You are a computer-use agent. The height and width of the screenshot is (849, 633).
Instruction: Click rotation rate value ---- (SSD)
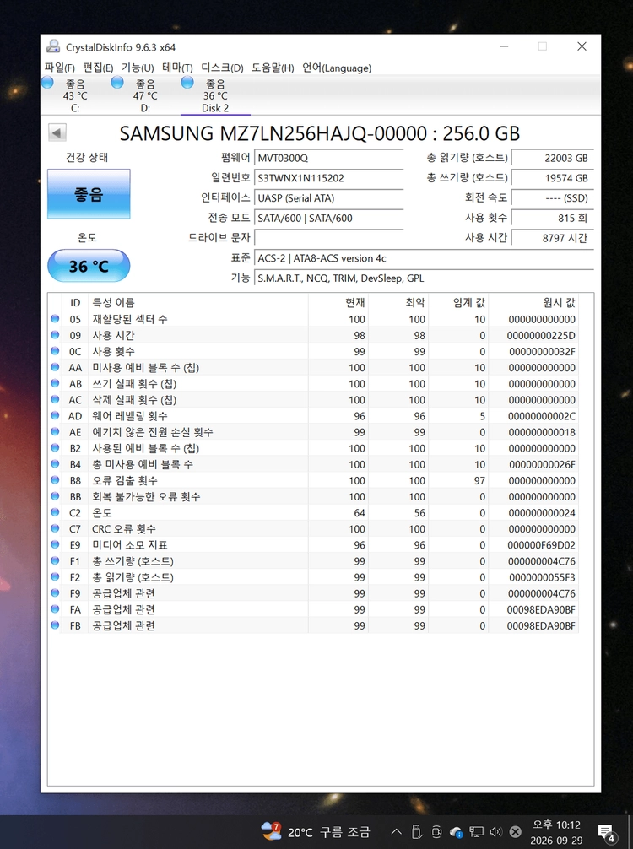pos(553,198)
